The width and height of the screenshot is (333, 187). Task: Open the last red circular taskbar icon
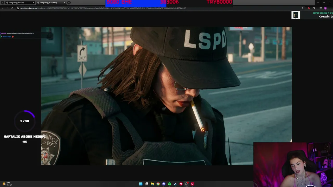[x=192, y=184]
